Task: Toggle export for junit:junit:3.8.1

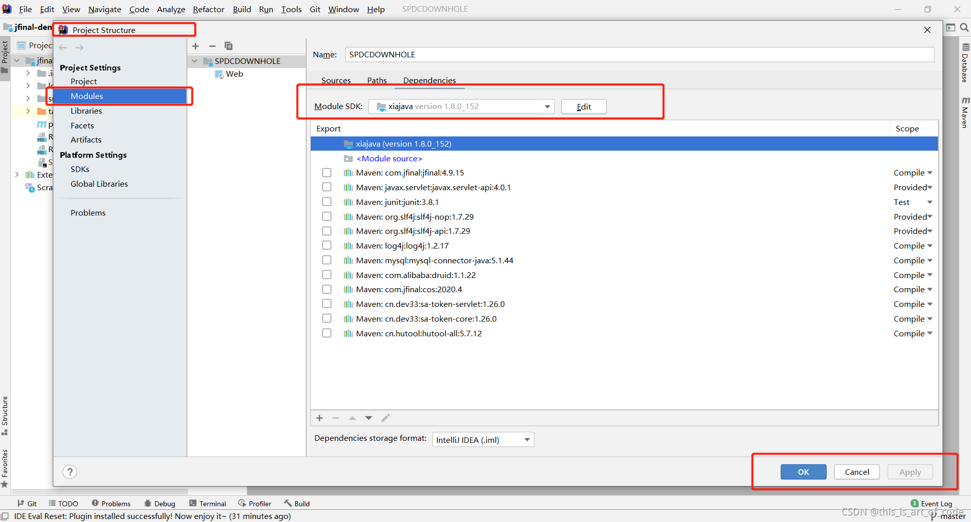Action: tap(327, 202)
